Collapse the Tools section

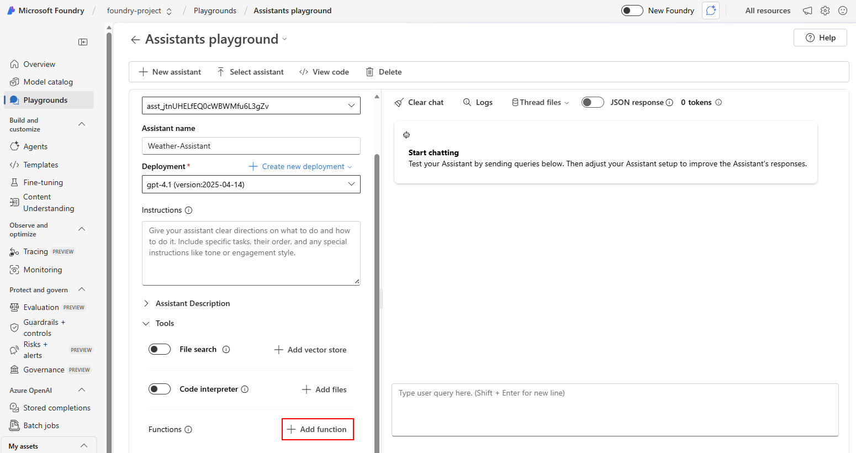[x=158, y=323]
